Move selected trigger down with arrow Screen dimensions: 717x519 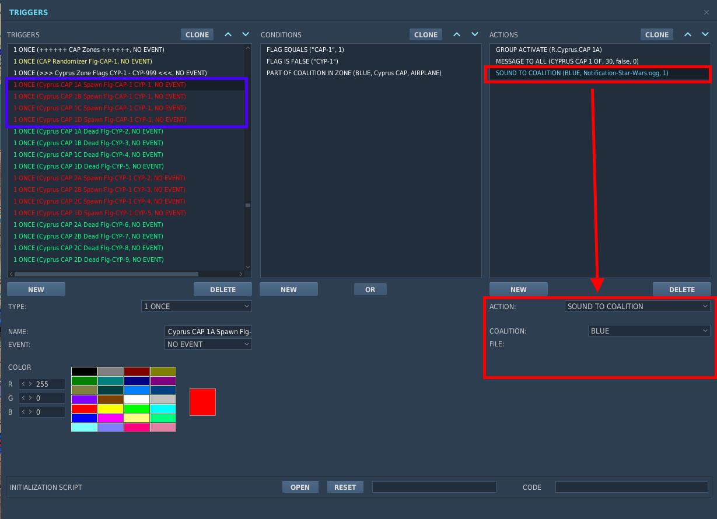[246, 34]
